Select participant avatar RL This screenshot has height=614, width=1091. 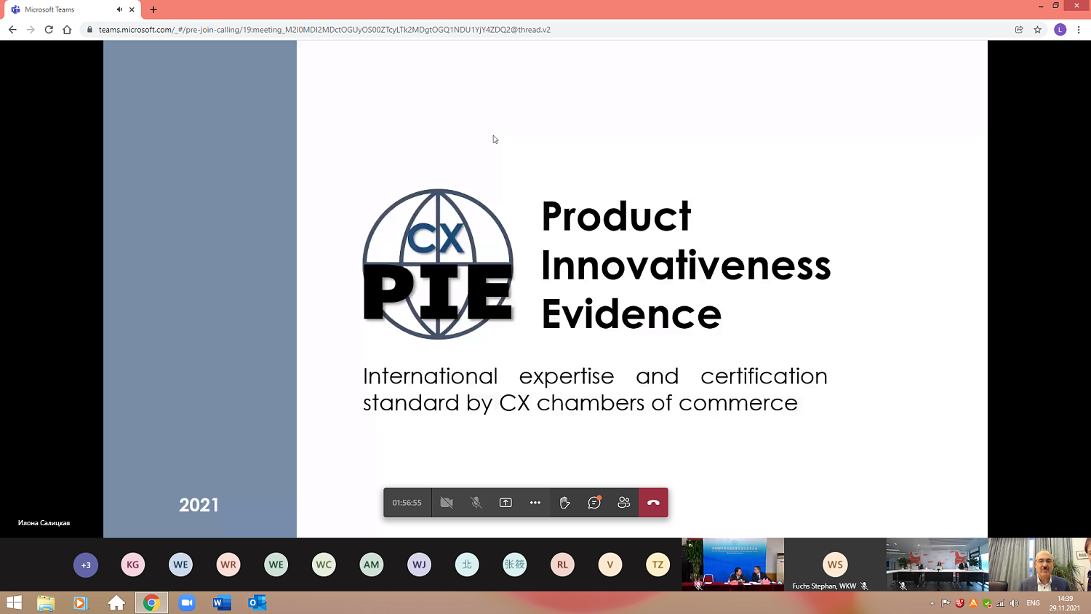[x=562, y=565]
